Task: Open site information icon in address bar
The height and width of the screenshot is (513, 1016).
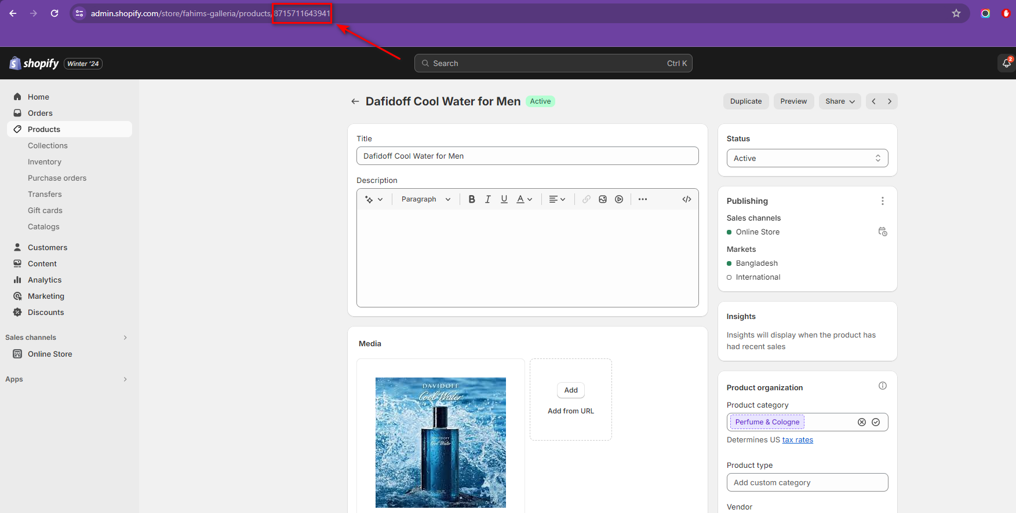Action: [x=80, y=13]
